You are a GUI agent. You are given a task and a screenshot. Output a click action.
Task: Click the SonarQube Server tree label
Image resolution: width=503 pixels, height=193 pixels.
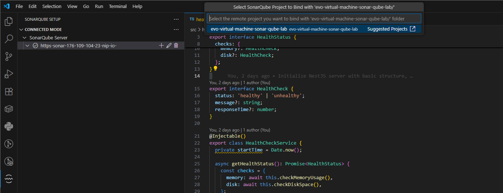49,38
